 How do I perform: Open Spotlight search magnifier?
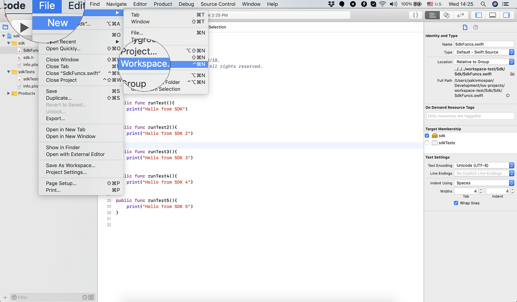coord(483,4)
